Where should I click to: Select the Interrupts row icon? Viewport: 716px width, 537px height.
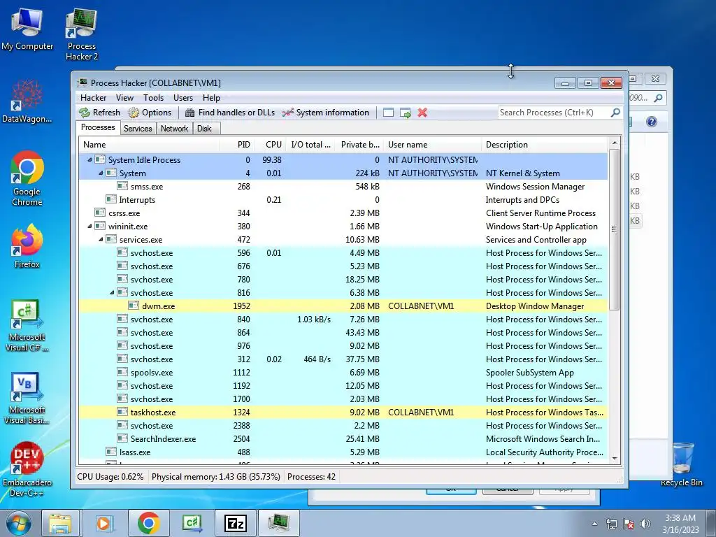point(111,199)
